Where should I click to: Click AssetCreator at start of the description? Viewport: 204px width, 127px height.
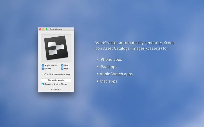pyautogui.click(x=107, y=42)
